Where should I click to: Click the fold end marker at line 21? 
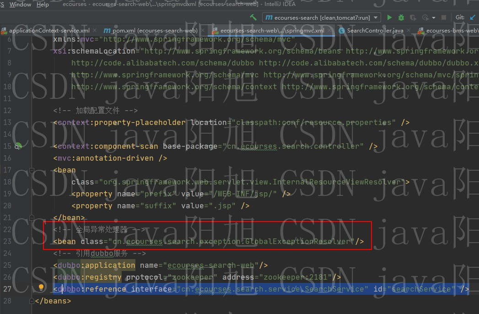coord(32,218)
